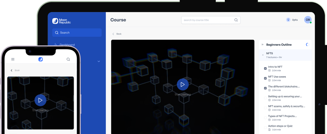Click play icon under NFT scams, safety
Viewport: 327px width, 134px height.
point(269,110)
